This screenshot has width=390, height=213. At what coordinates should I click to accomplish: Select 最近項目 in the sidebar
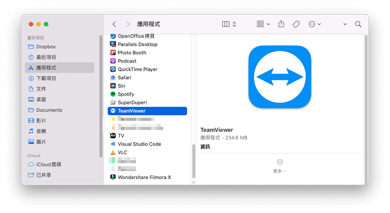59,57
